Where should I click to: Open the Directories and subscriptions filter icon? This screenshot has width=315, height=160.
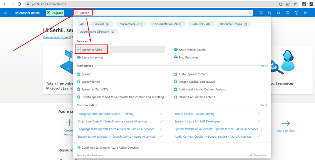coord(269,13)
